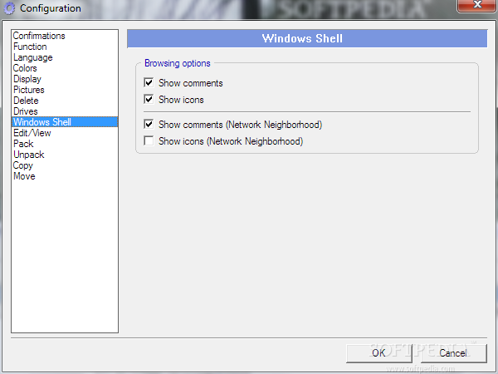Confirm settings with the OK button
The image size is (498, 374).
(379, 353)
